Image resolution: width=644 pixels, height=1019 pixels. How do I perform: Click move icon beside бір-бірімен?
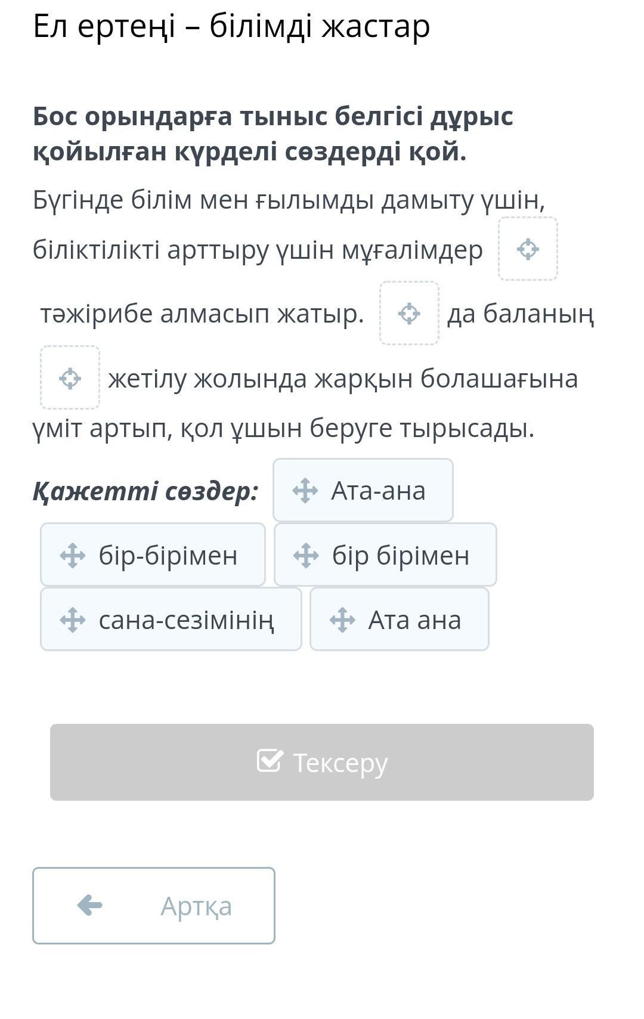pyautogui.click(x=72, y=555)
